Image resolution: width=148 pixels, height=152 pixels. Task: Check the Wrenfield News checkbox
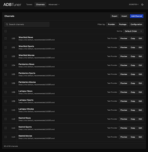(5, 38)
